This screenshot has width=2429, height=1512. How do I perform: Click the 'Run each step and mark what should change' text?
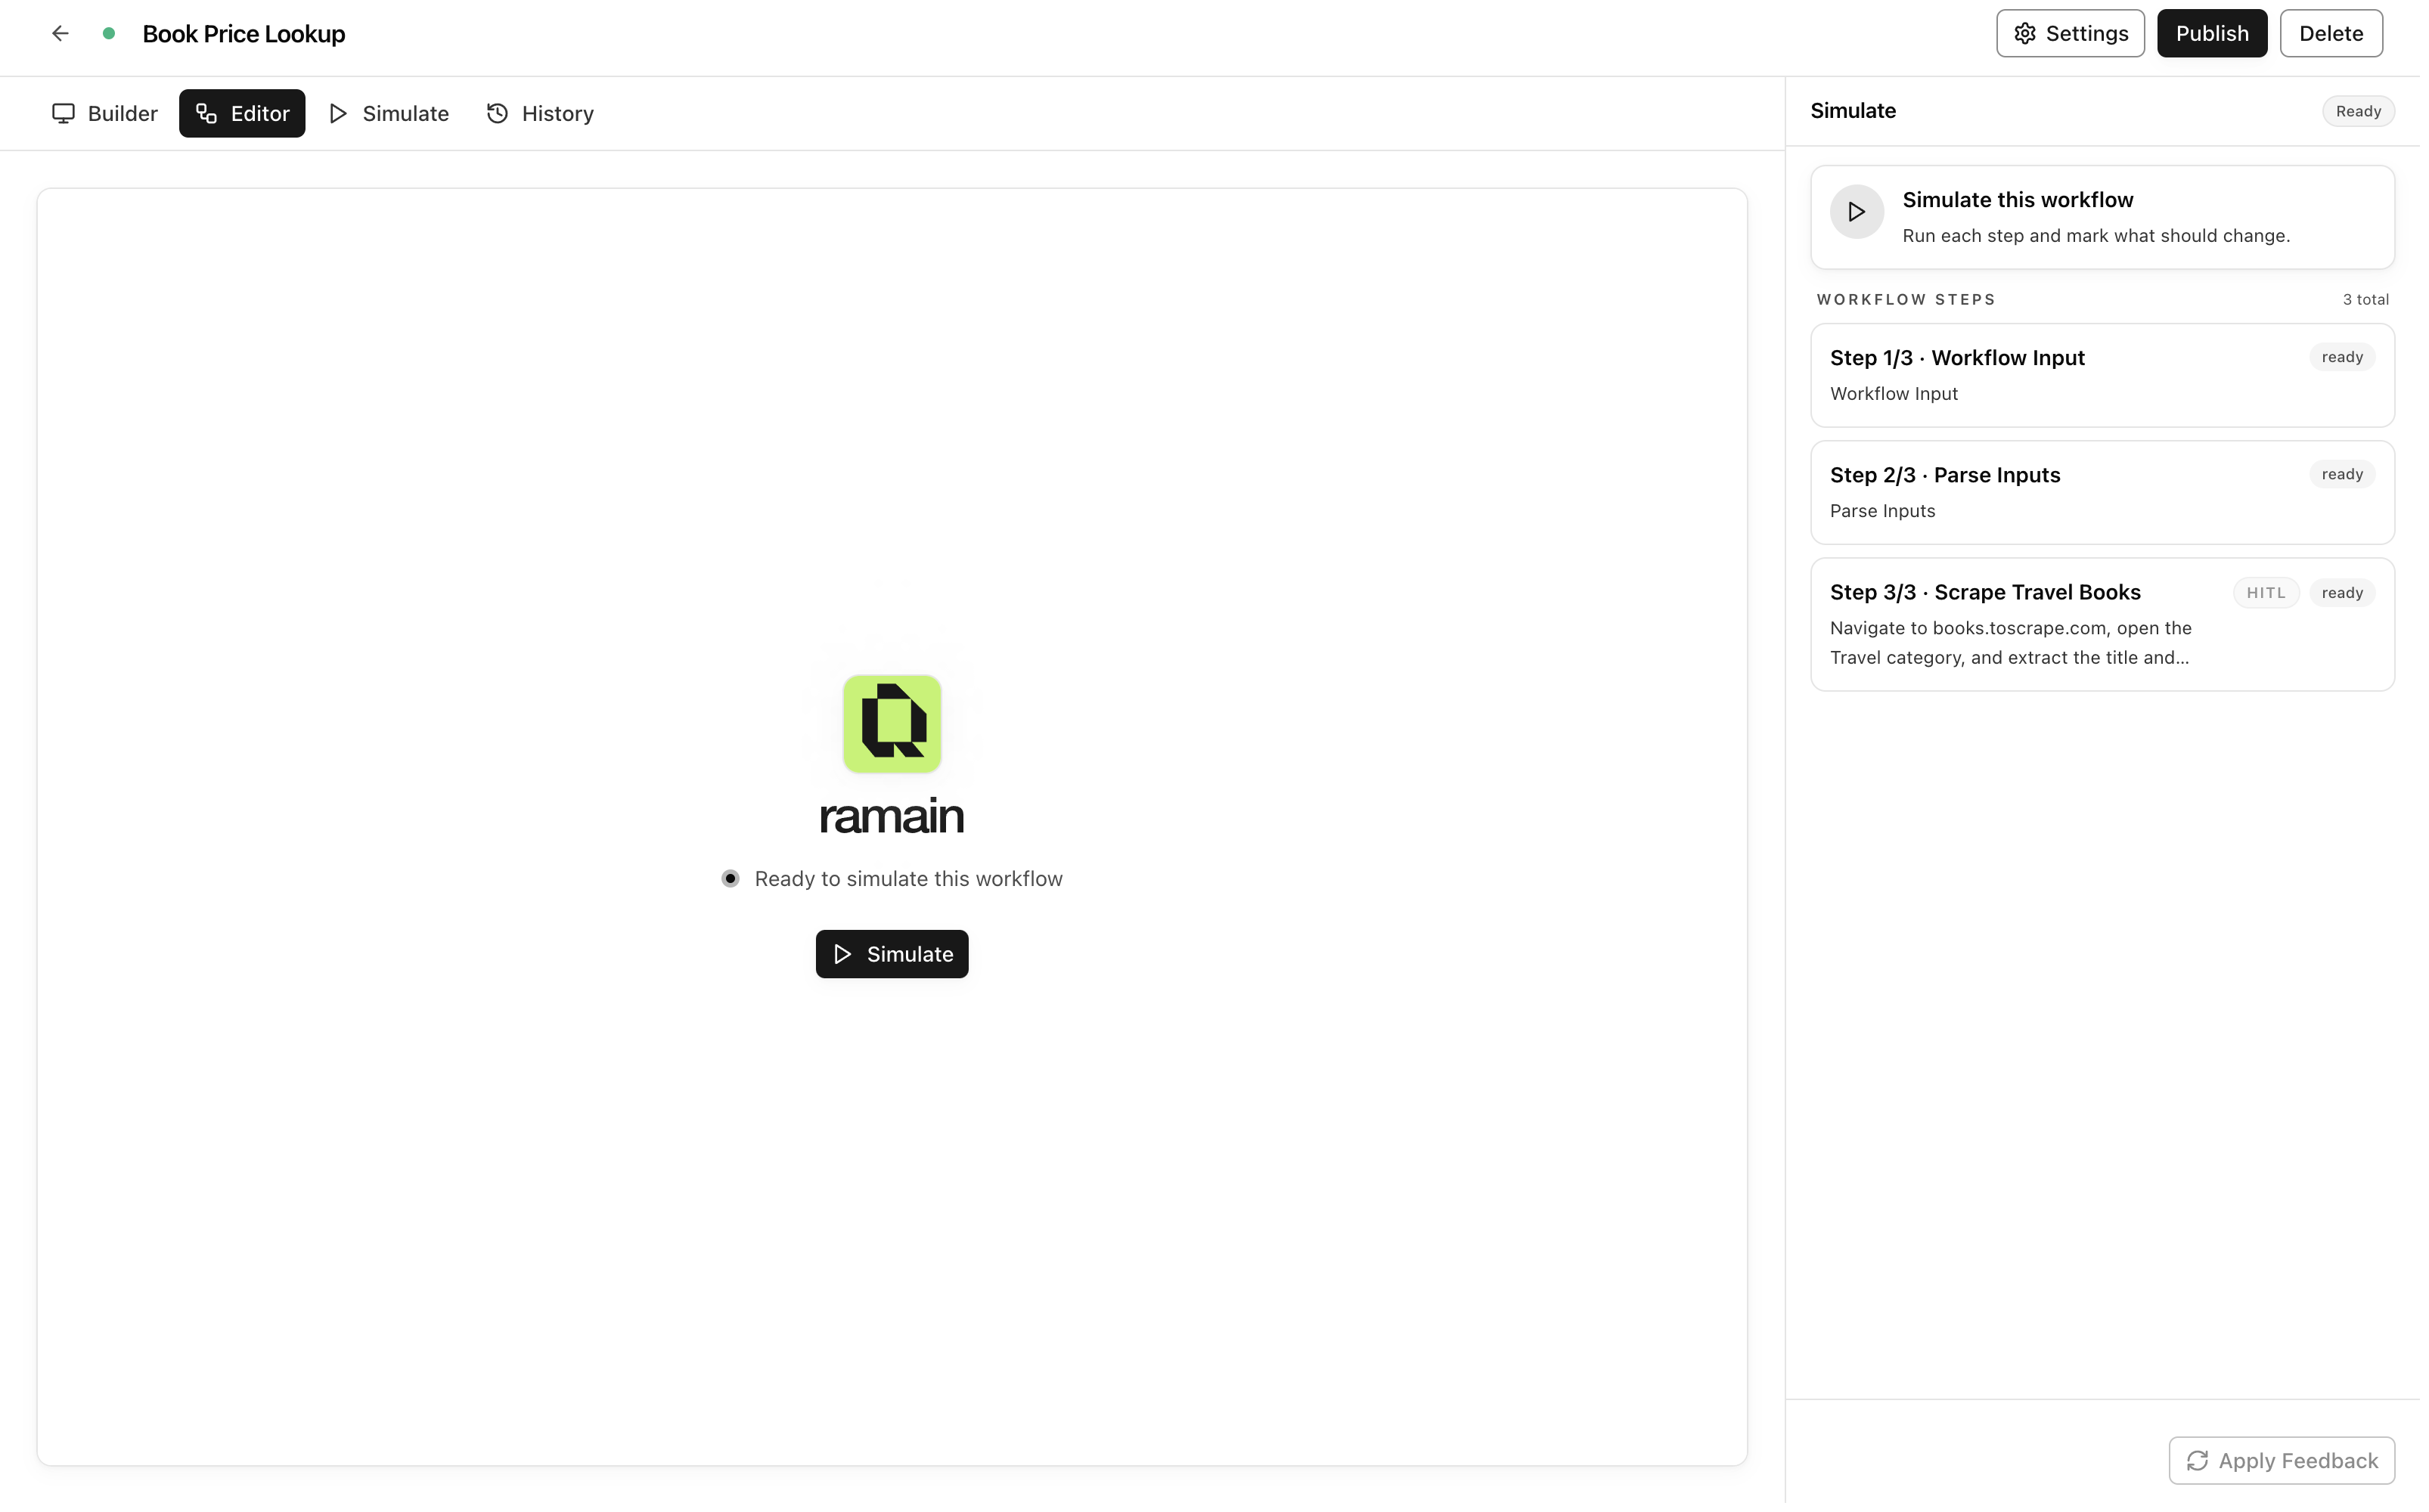click(x=2104, y=237)
